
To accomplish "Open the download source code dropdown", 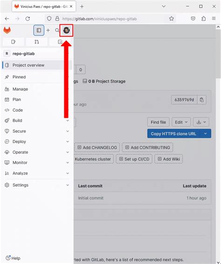I will (x=201, y=122).
